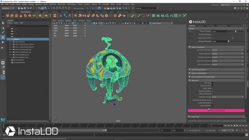
Task: Uncheck Protect Boundaries checkbox
Action: tap(212, 91)
